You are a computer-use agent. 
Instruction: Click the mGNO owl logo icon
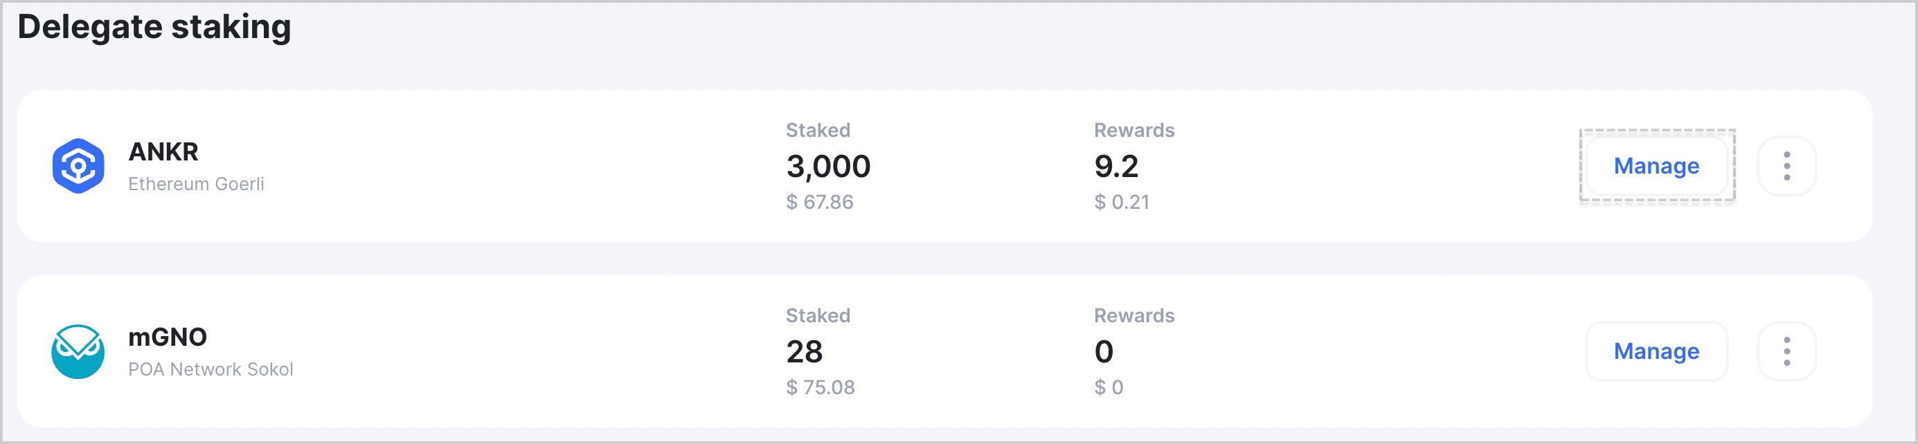pos(78,351)
